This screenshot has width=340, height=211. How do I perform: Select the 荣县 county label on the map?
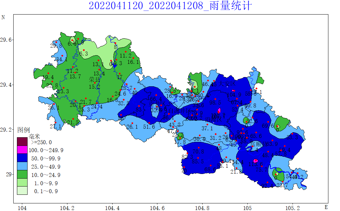click(x=94, y=80)
